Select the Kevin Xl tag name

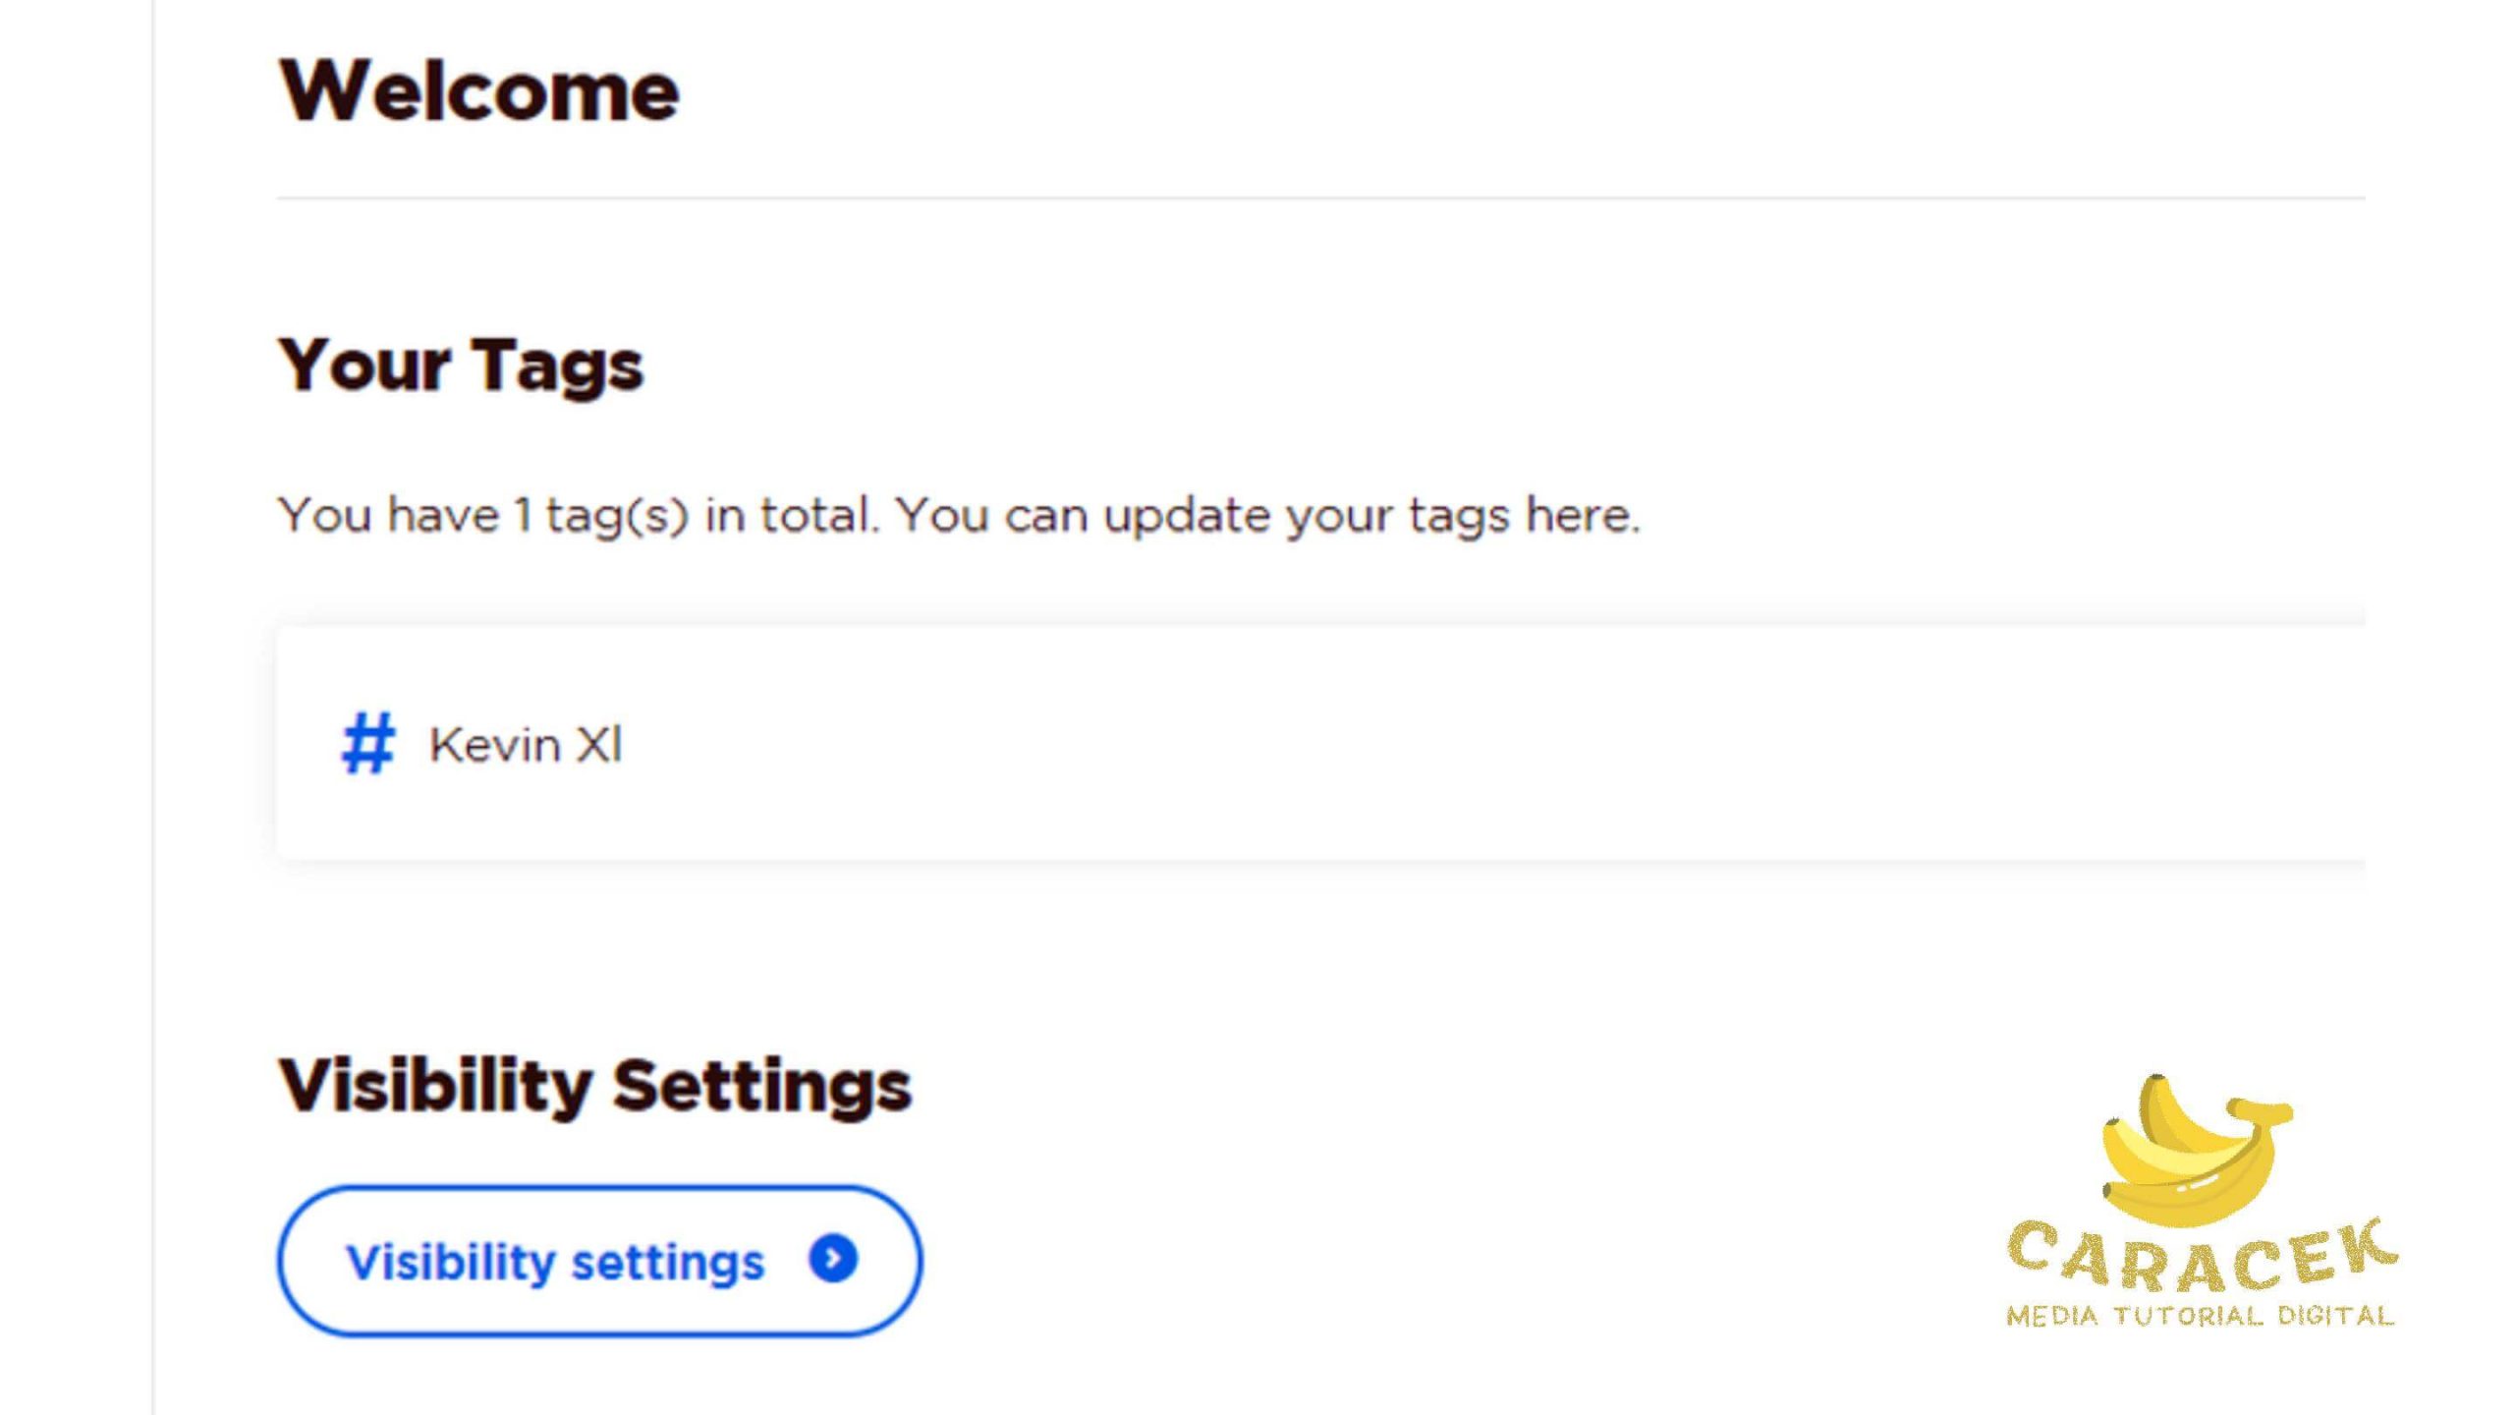point(526,745)
